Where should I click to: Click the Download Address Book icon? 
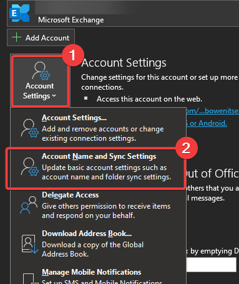[x=30, y=244]
